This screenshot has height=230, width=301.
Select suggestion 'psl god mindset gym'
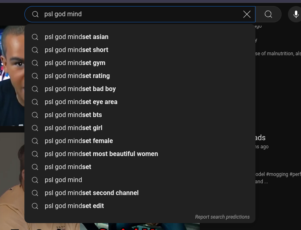140,63
